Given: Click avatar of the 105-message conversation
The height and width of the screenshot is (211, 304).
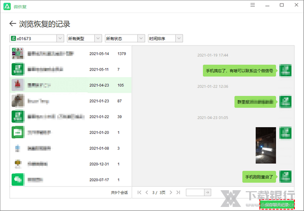Looking at the screenshot, I should click(18, 85).
